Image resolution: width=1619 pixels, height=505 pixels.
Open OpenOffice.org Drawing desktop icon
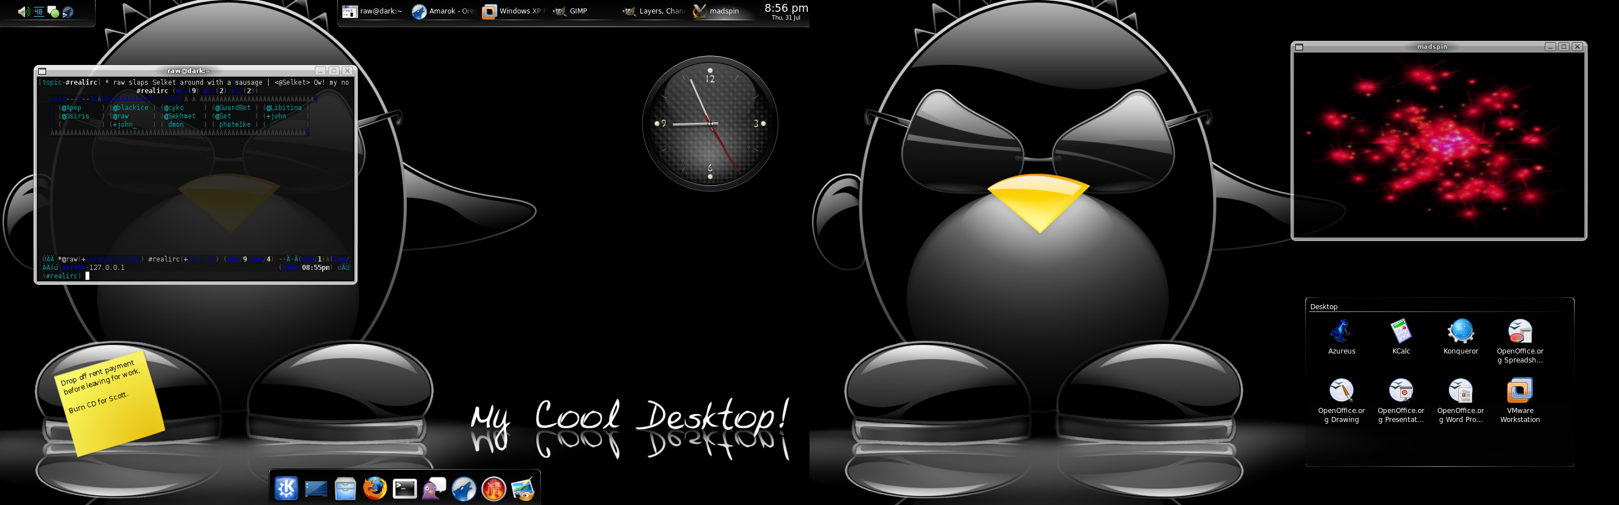[1341, 401]
